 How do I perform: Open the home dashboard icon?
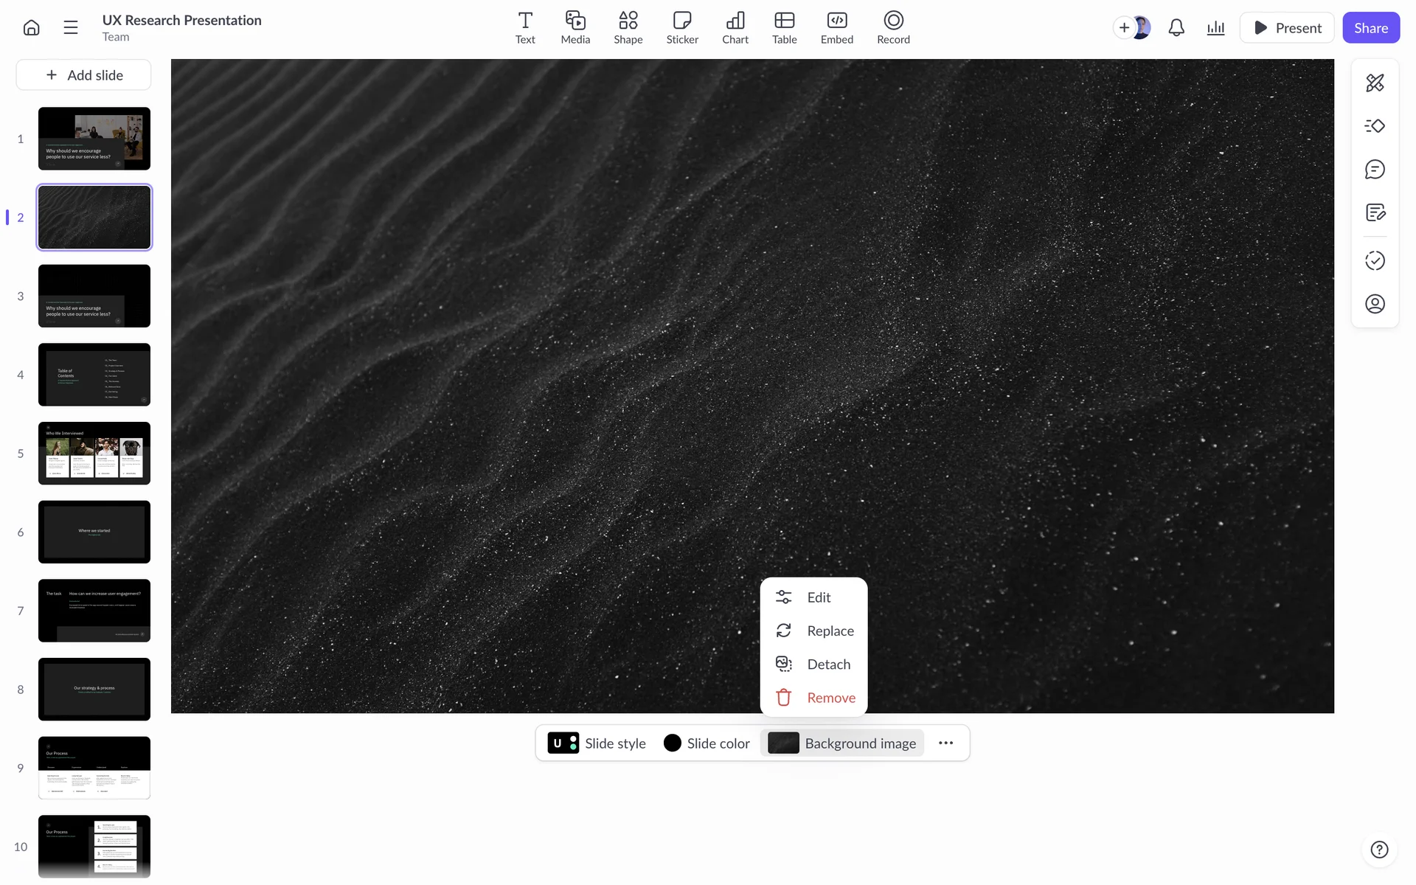[x=31, y=28]
